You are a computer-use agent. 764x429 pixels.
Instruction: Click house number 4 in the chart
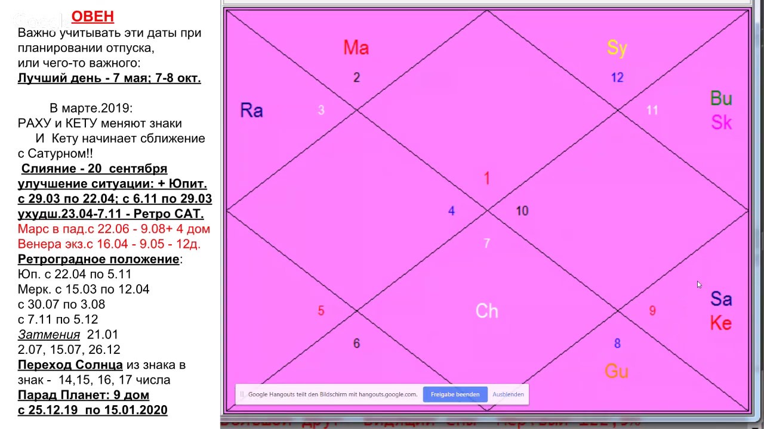[x=451, y=211]
